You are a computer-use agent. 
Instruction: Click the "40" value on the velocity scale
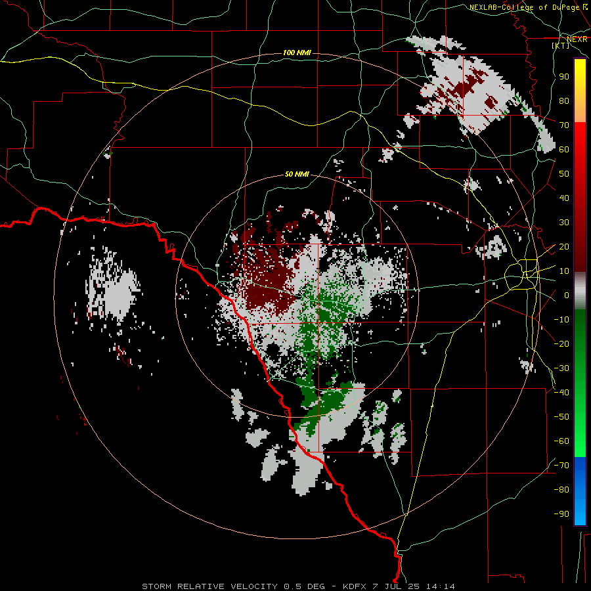tap(564, 198)
